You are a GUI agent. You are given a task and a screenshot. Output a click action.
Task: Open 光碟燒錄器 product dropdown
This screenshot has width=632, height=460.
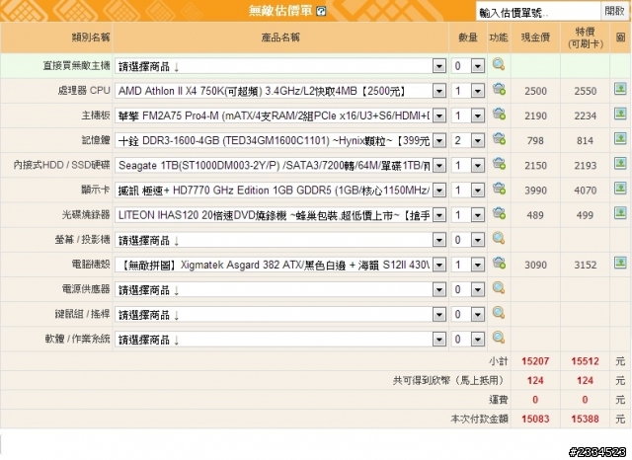coord(280,215)
